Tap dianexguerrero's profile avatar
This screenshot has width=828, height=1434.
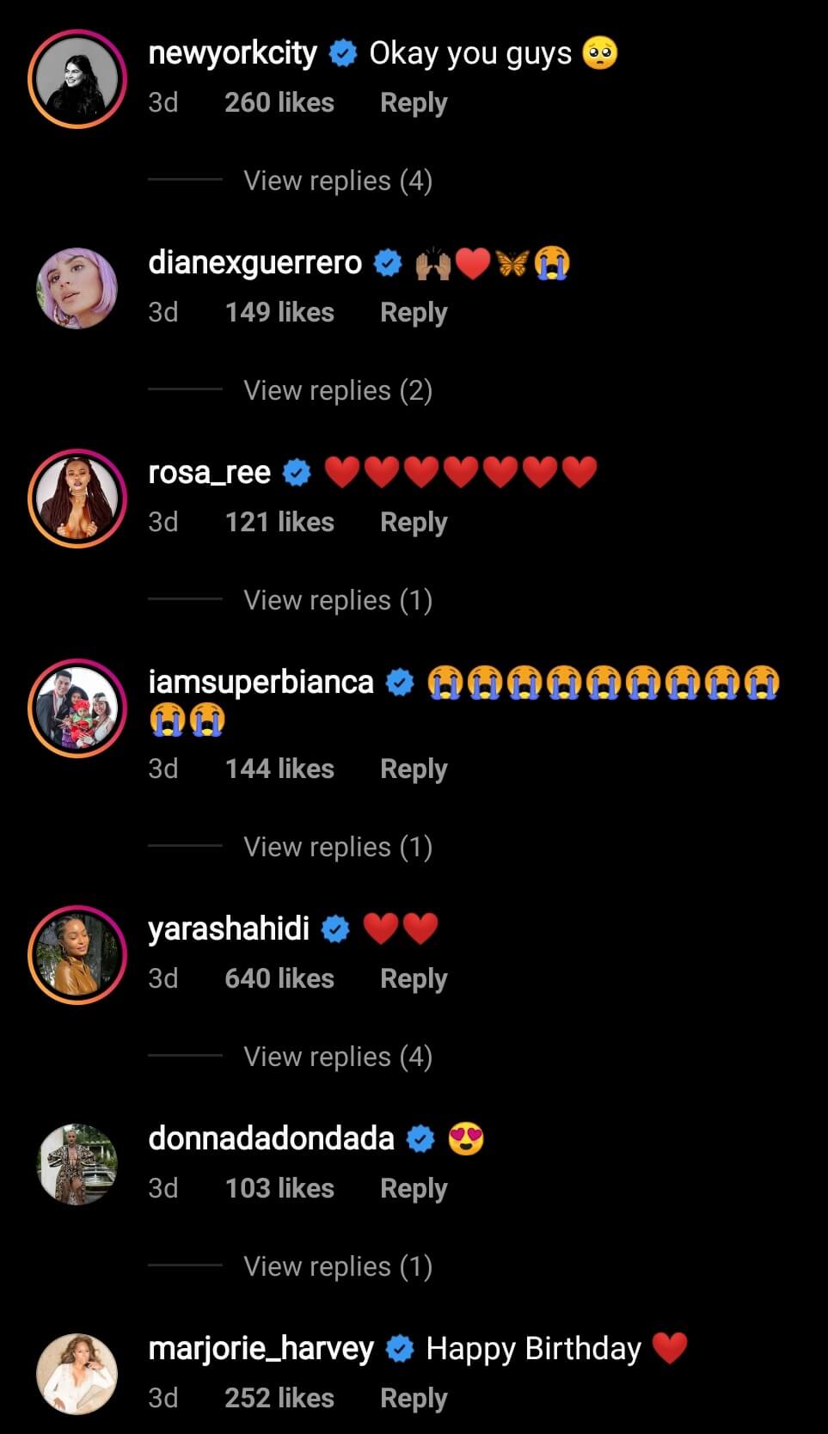pos(77,289)
